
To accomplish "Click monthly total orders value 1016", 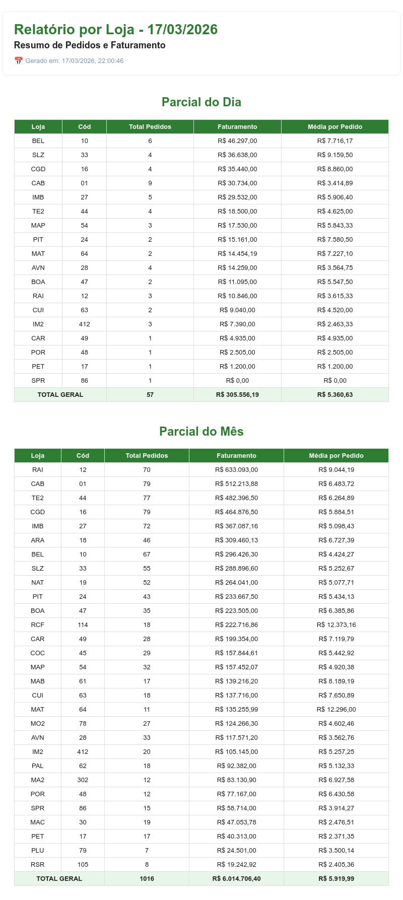I will pos(147,879).
